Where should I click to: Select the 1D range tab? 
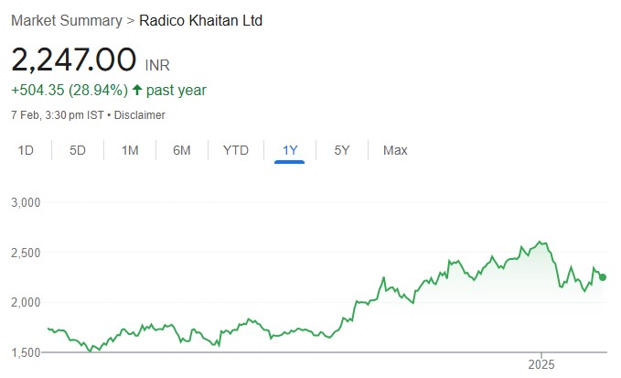click(27, 150)
